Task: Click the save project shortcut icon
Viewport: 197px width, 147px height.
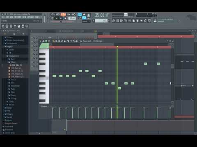Action: [x=19, y=26]
